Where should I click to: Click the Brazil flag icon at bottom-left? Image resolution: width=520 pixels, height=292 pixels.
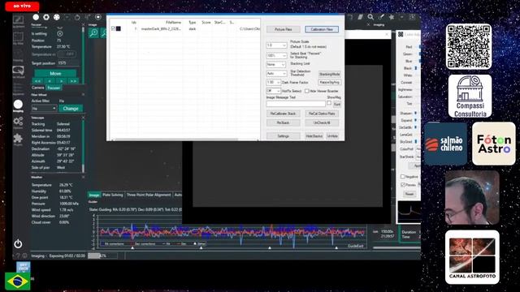pyautogui.click(x=17, y=281)
